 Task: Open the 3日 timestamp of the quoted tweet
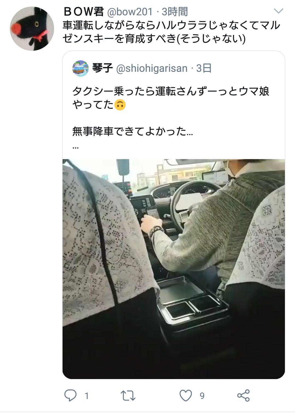point(204,68)
